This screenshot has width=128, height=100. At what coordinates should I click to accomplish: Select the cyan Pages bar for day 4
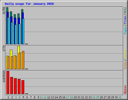tap(19, 34)
